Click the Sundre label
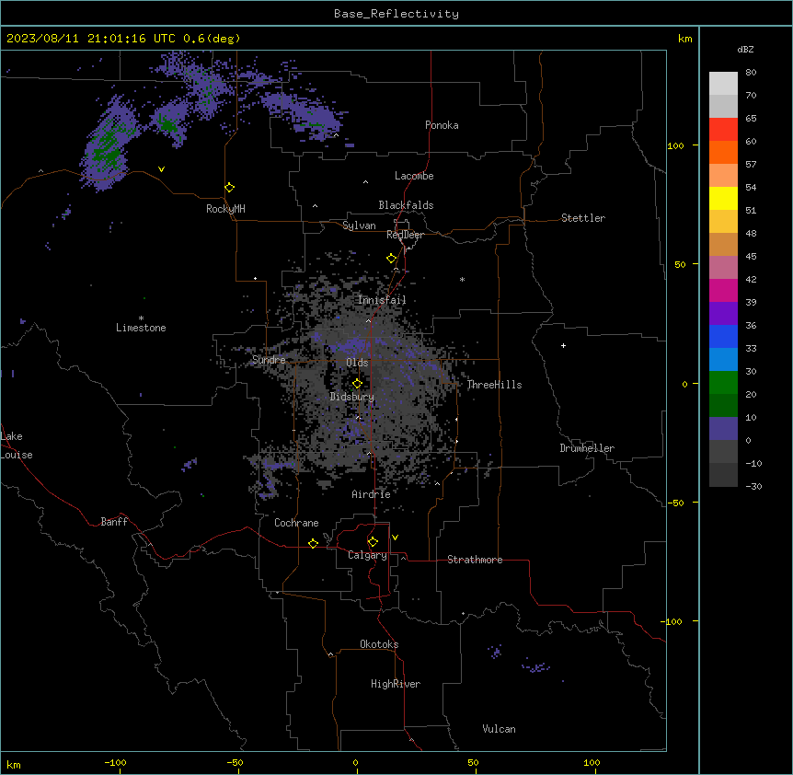 point(269,360)
